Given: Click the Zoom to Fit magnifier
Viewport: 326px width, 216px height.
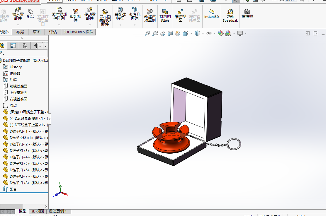Looking at the screenshot, I should [147, 33].
